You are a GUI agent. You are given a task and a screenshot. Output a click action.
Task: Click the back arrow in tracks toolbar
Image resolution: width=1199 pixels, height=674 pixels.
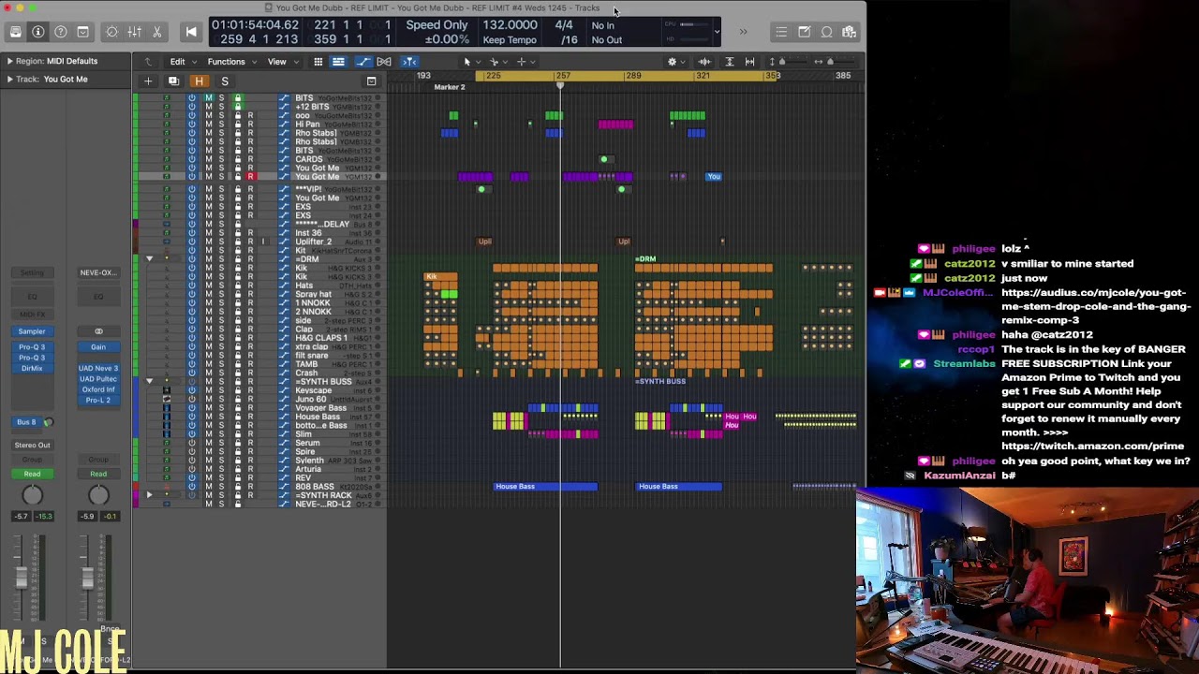coord(148,62)
